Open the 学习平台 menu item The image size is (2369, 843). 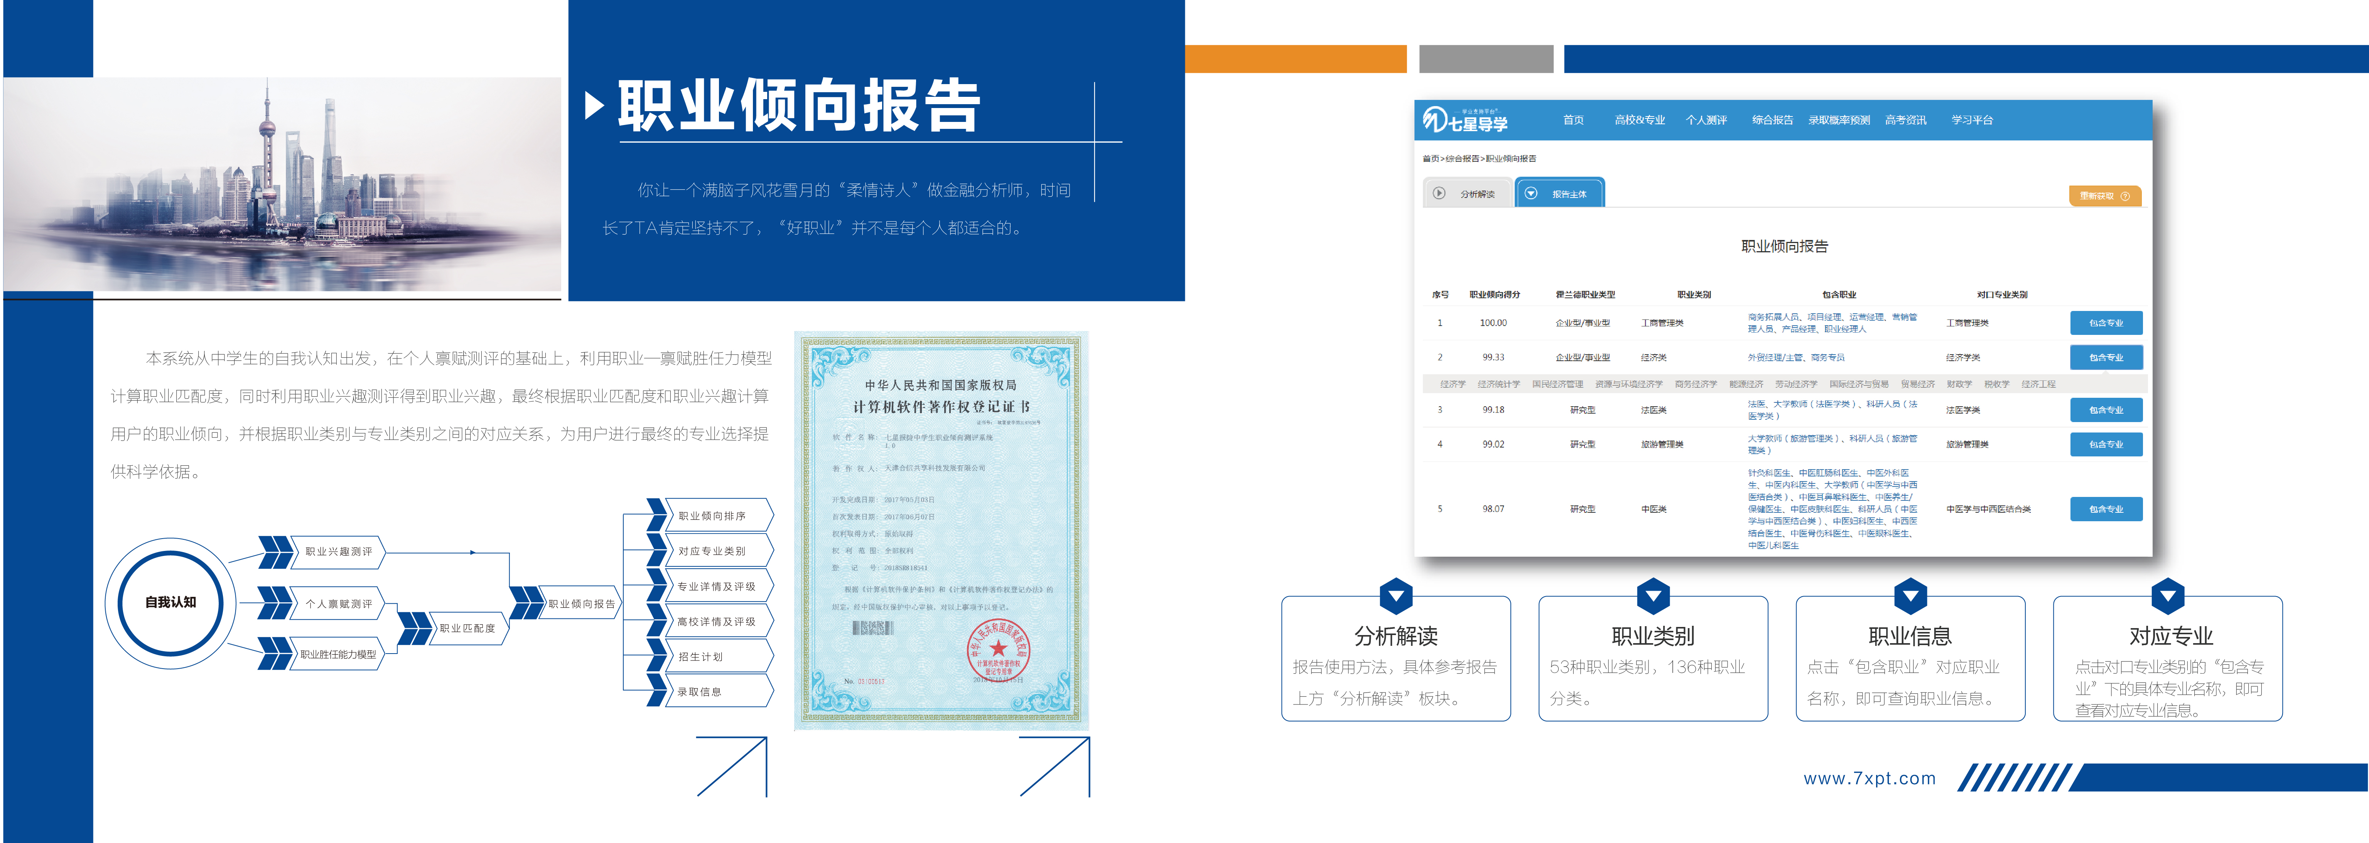(1972, 120)
